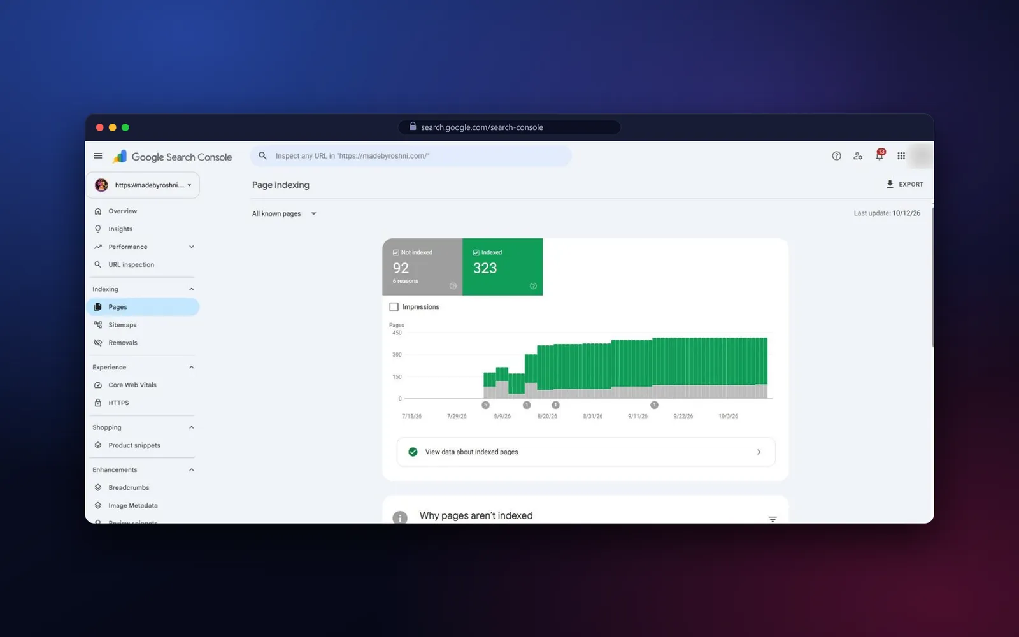Click the filter icon beside Why pages aren't indexed
The image size is (1019, 637).
[x=773, y=519]
